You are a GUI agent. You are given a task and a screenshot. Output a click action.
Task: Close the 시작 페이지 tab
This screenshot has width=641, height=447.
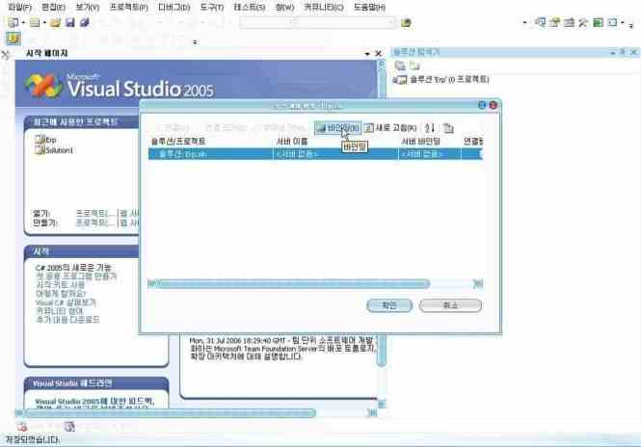pos(379,54)
